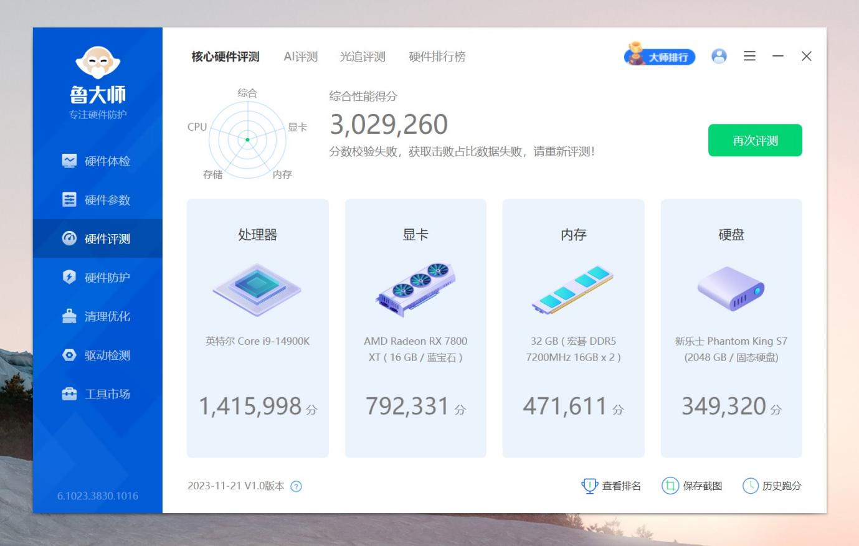Viewport: 859px width, 546px height.
Task: Open 硬件体检 in the sidebar
Action: tap(98, 161)
